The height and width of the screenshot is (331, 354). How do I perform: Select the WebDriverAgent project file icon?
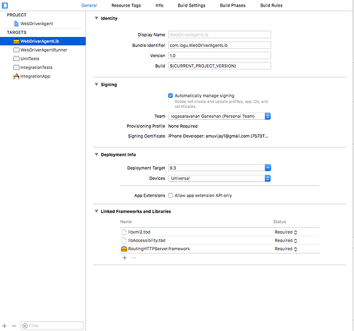click(x=16, y=23)
